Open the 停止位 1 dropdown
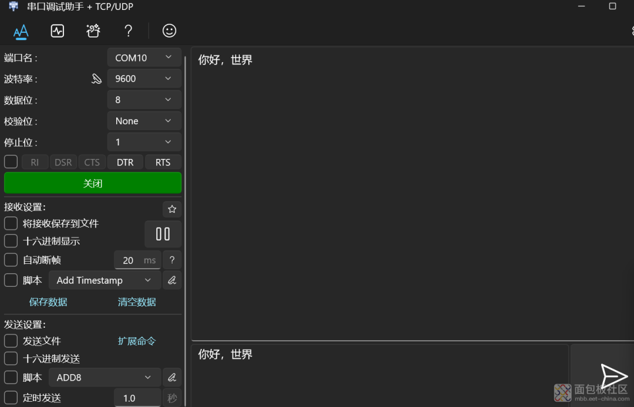The width and height of the screenshot is (634, 407). [144, 142]
